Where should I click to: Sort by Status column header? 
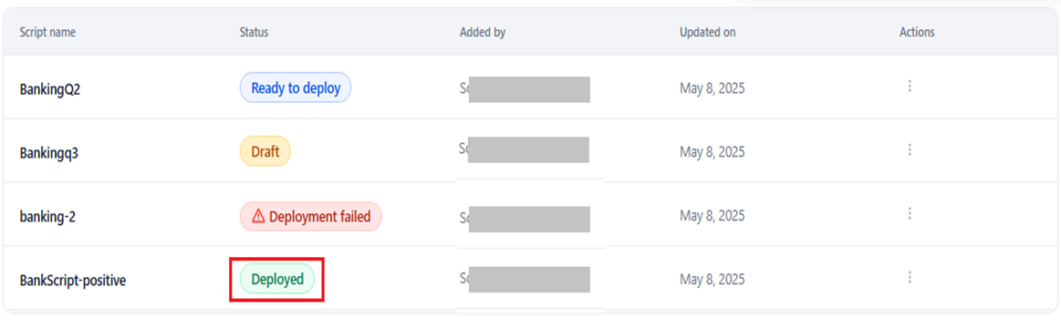coord(254,33)
